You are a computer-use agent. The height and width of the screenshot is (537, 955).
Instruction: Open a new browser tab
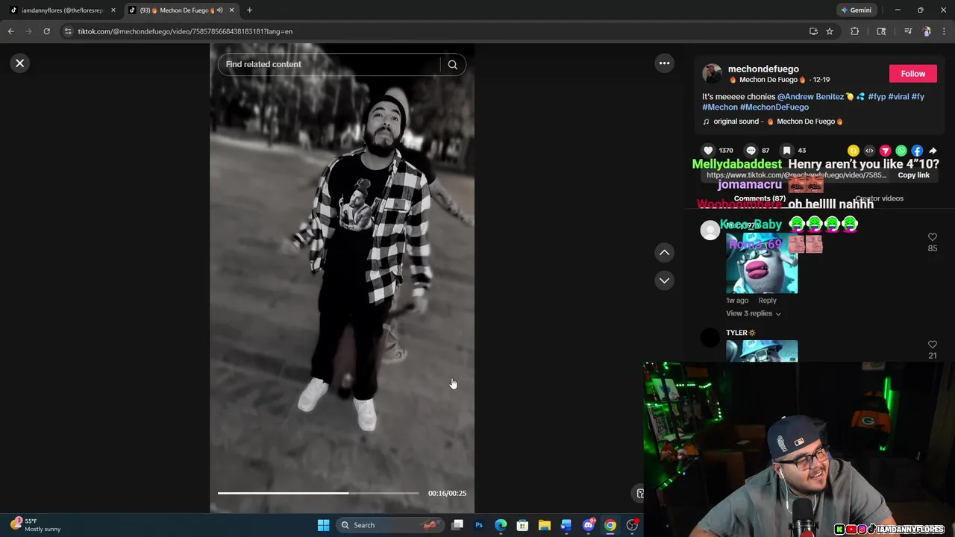pos(249,10)
